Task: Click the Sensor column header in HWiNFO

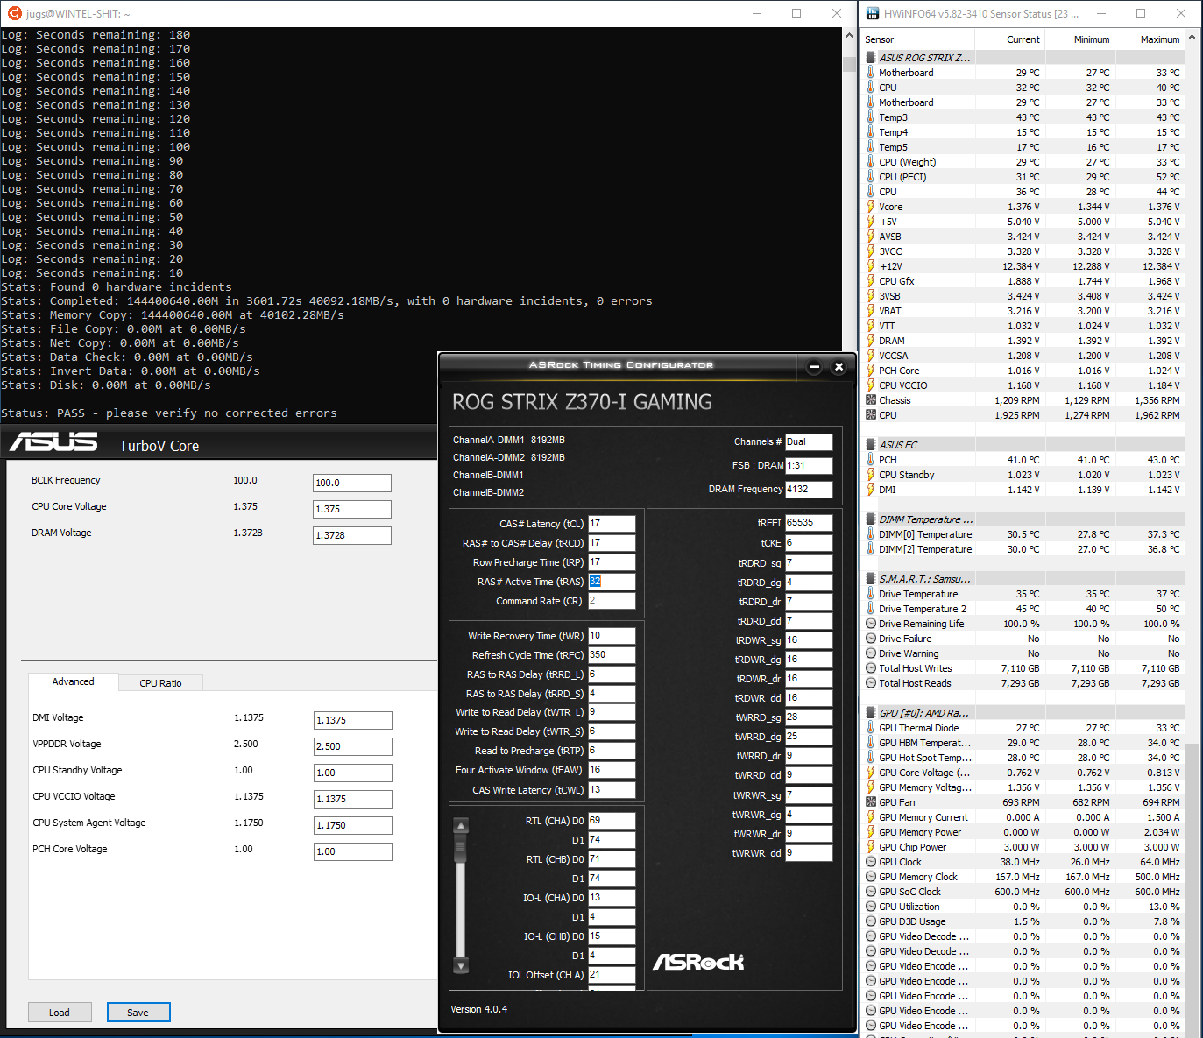Action: 918,39
